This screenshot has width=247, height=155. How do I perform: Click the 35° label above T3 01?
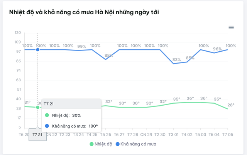[x=177, y=99]
